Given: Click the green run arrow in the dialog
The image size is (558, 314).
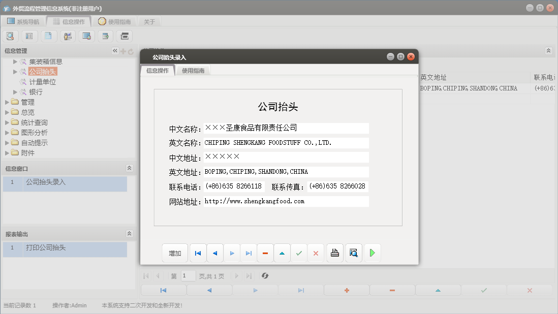Looking at the screenshot, I should pyautogui.click(x=373, y=253).
